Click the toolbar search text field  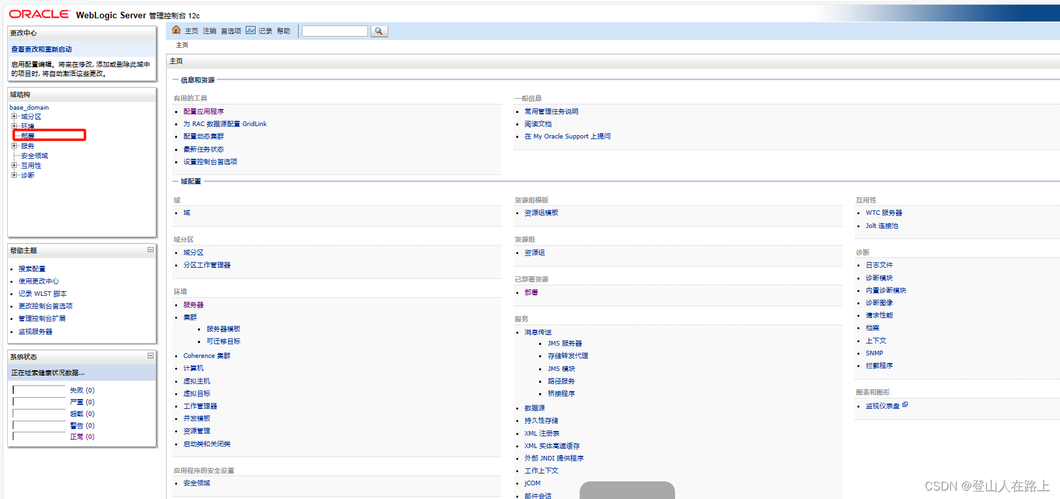335,31
